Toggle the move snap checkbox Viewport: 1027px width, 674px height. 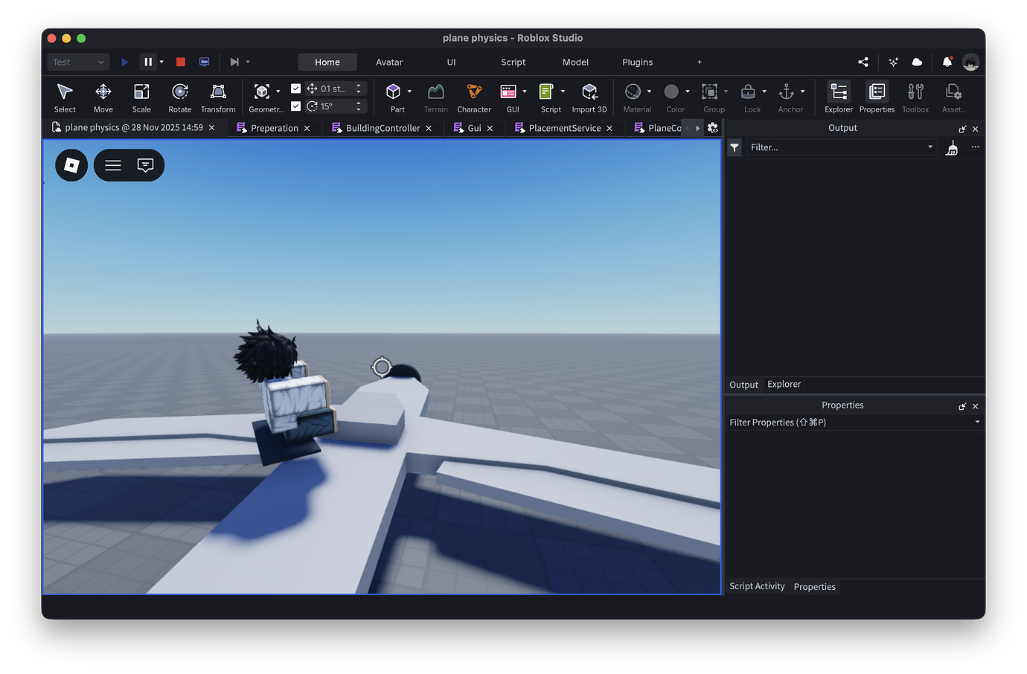pyautogui.click(x=296, y=88)
